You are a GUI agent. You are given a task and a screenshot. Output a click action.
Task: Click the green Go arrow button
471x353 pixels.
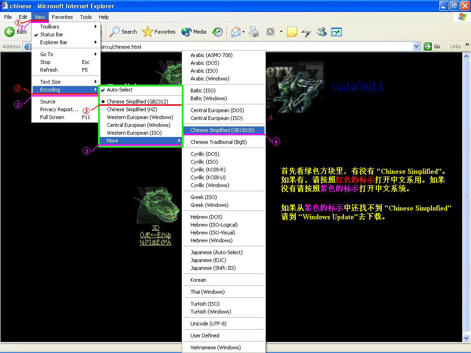(x=427, y=46)
